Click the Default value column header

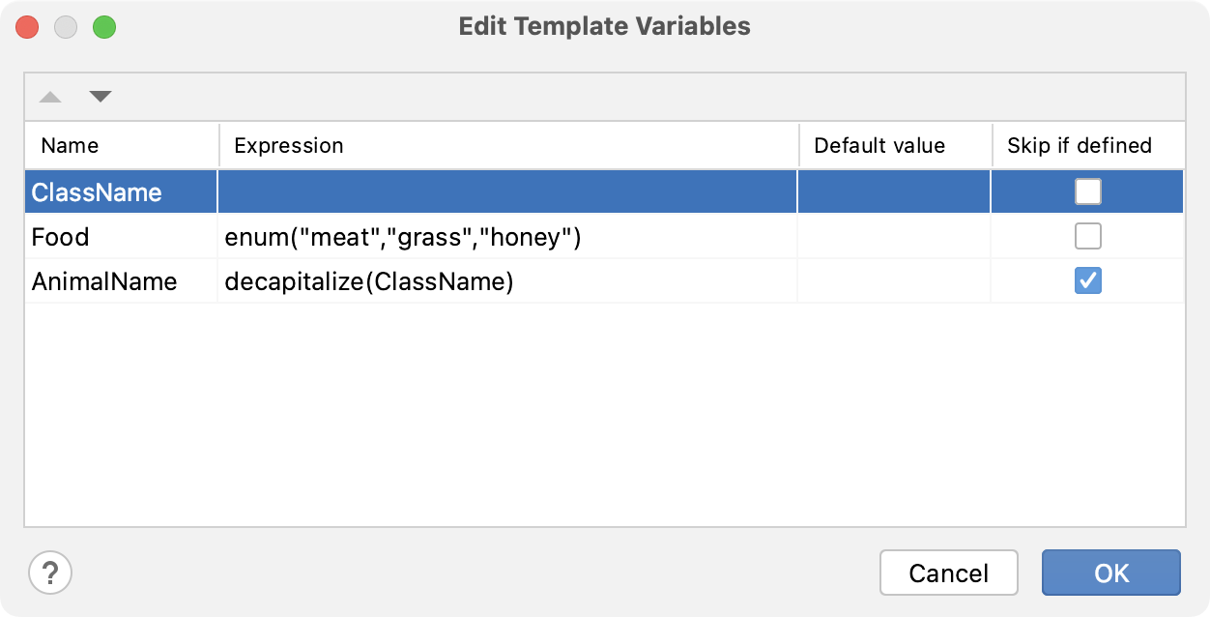(880, 145)
